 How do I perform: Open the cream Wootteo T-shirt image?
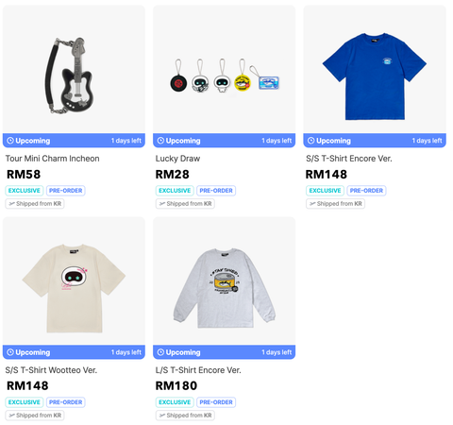click(x=74, y=280)
